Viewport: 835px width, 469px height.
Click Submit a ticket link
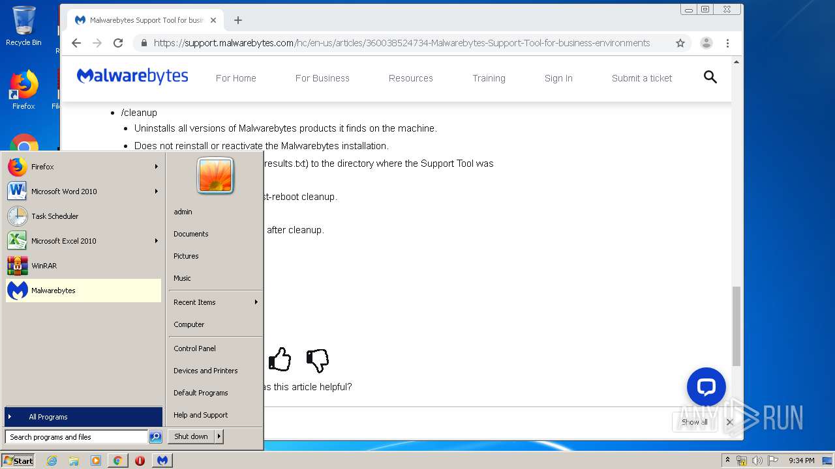642,78
